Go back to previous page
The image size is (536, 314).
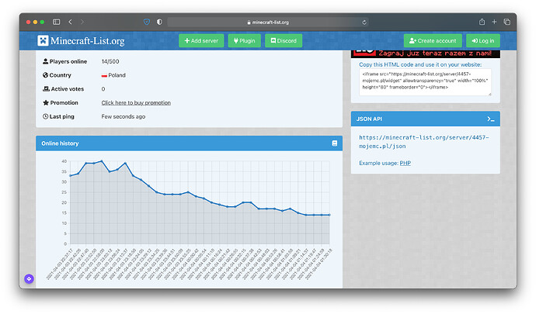pyautogui.click(x=71, y=22)
